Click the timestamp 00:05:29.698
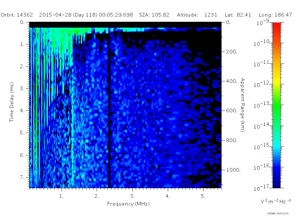This screenshot has height=221, width=295. pyautogui.click(x=116, y=15)
